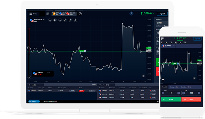Click the chart recenter target icon
205x119 pixels.
143,76
